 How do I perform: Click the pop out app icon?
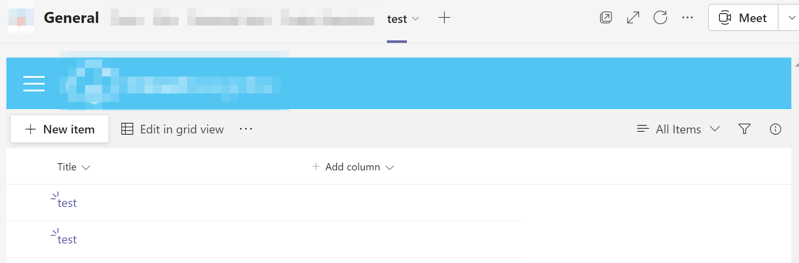605,17
